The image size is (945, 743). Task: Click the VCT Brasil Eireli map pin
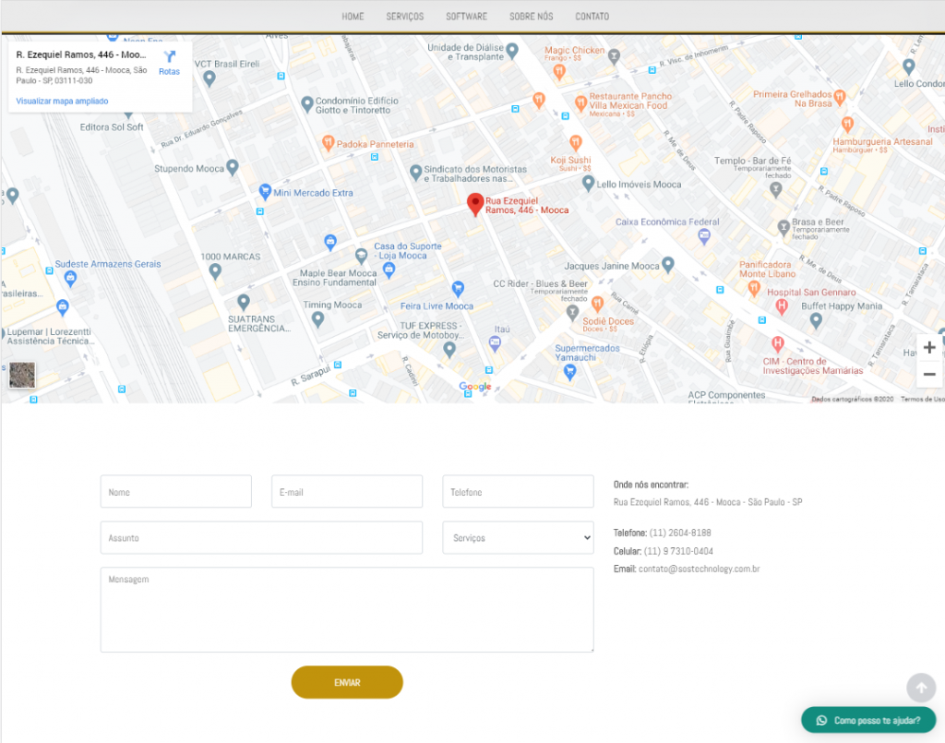point(209,78)
